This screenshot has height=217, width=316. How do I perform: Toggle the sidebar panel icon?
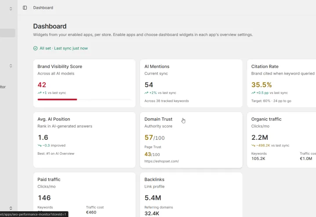tap(25, 7)
